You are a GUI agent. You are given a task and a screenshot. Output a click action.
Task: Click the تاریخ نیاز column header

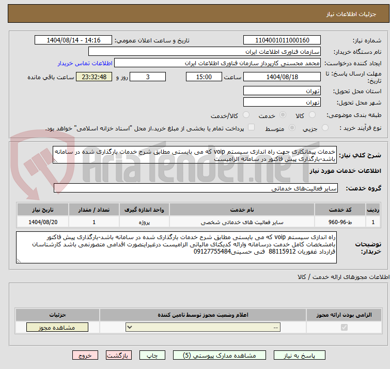[x=43, y=210]
